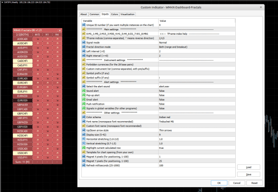The image size is (278, 192).
Task: Click H4 column header in dashboard
Action: 57,35
